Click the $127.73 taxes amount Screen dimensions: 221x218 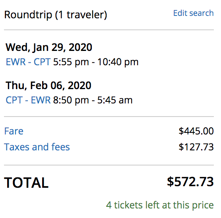tap(196, 147)
